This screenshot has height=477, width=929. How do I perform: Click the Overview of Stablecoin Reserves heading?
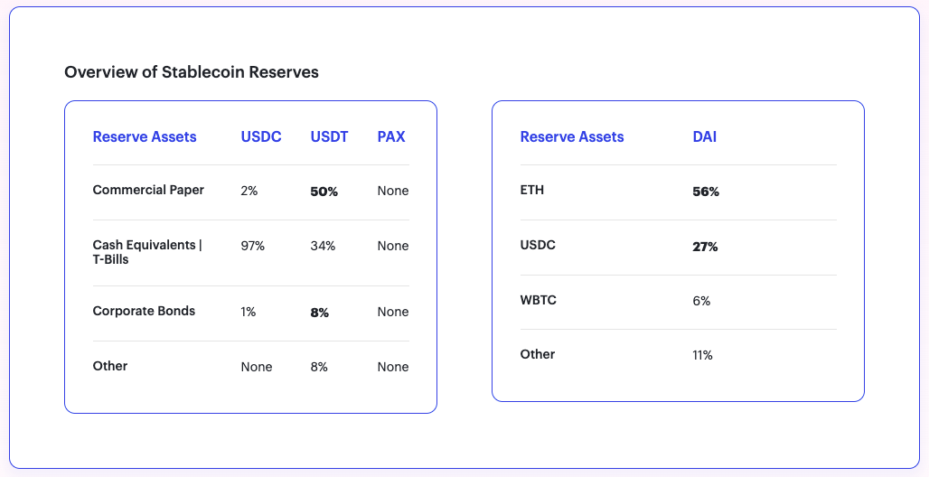[192, 72]
